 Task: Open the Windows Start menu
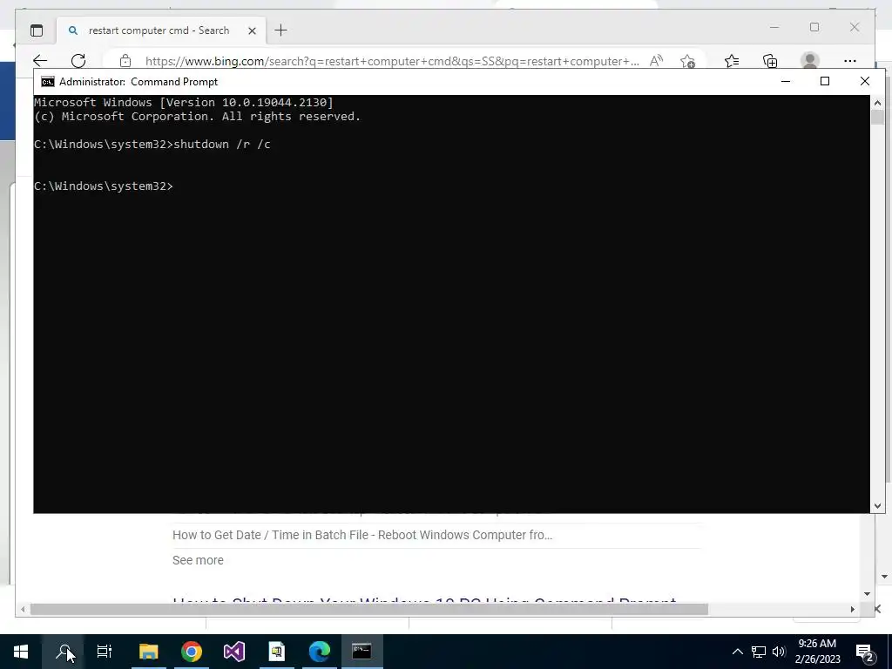[21, 652]
